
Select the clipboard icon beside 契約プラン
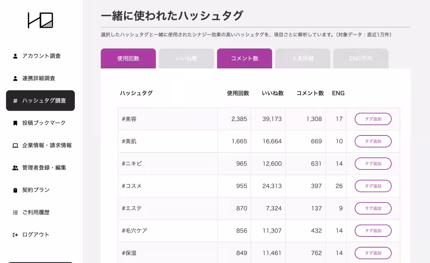tap(15, 190)
